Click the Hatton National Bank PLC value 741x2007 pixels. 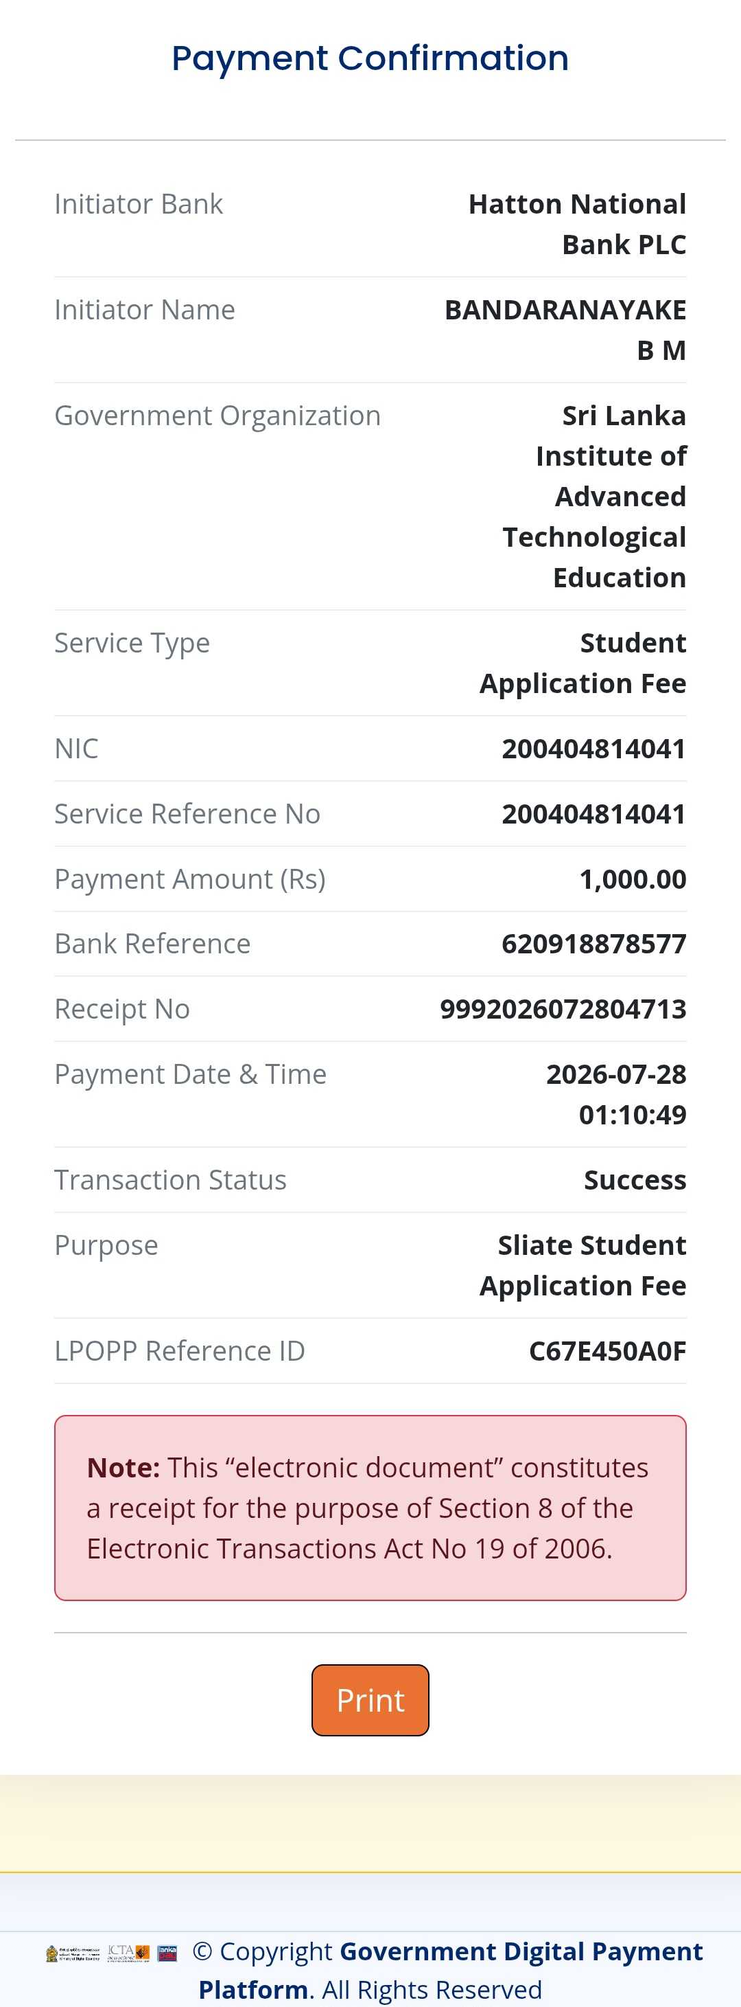578,225
